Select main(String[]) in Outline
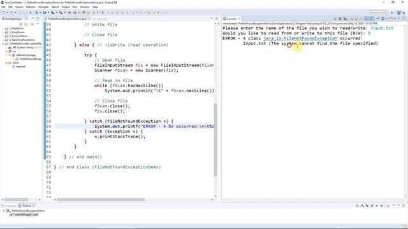The image size is (408, 229). tap(24, 215)
